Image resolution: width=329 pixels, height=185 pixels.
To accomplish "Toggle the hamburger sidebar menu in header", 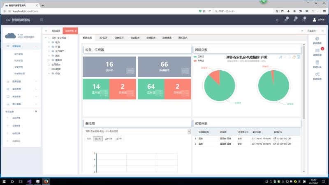I will (41, 20).
